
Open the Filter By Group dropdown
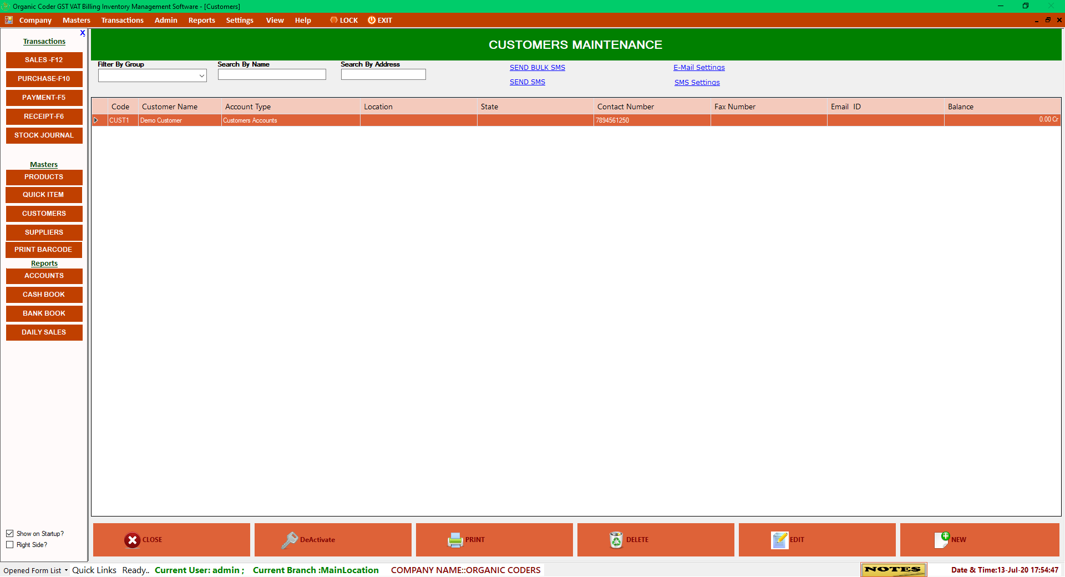[201, 75]
